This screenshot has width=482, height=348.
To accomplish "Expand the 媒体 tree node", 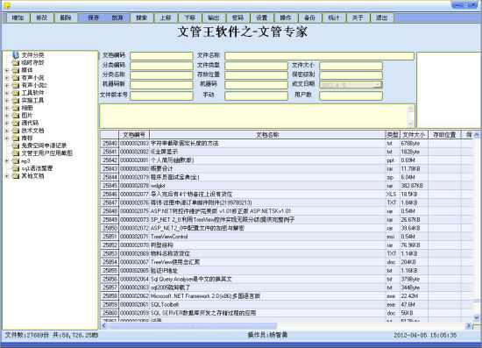I will click(x=7, y=70).
